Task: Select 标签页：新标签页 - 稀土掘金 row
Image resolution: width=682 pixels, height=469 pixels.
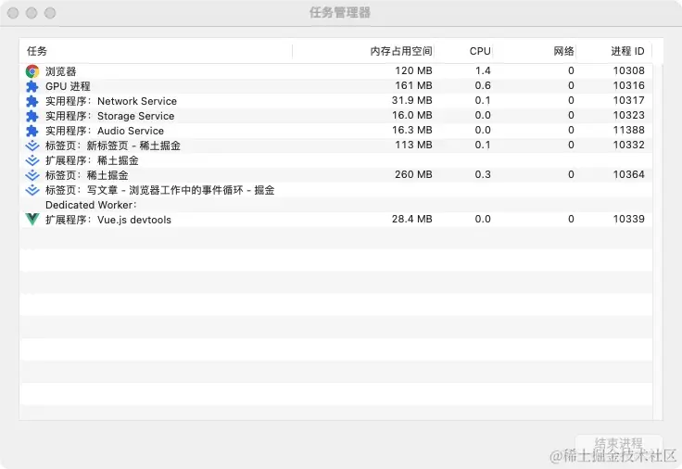Action: [x=335, y=145]
